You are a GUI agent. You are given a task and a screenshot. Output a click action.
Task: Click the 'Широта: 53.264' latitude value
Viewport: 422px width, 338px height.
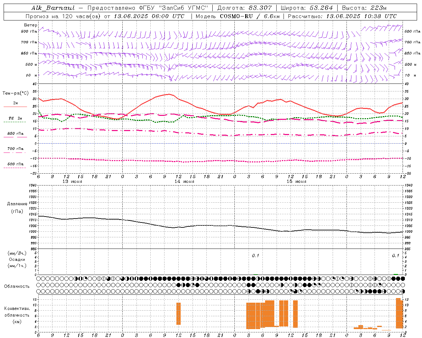click(x=307, y=8)
